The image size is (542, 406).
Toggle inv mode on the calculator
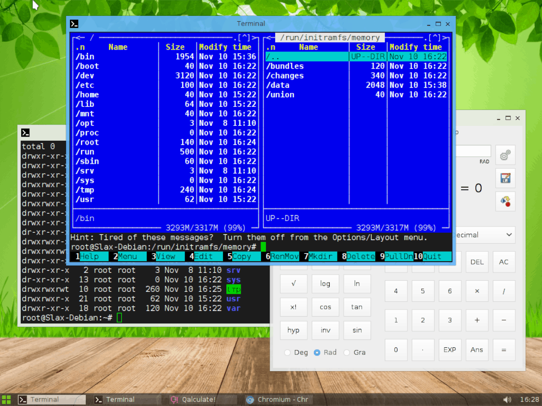325,330
